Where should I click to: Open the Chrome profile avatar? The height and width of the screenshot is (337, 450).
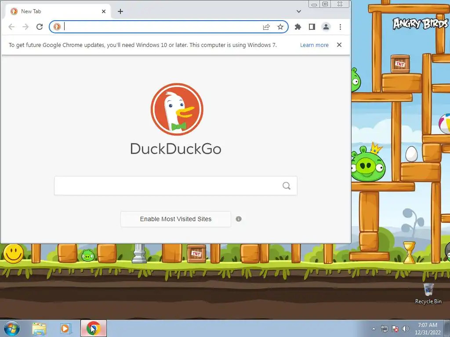[x=326, y=27]
